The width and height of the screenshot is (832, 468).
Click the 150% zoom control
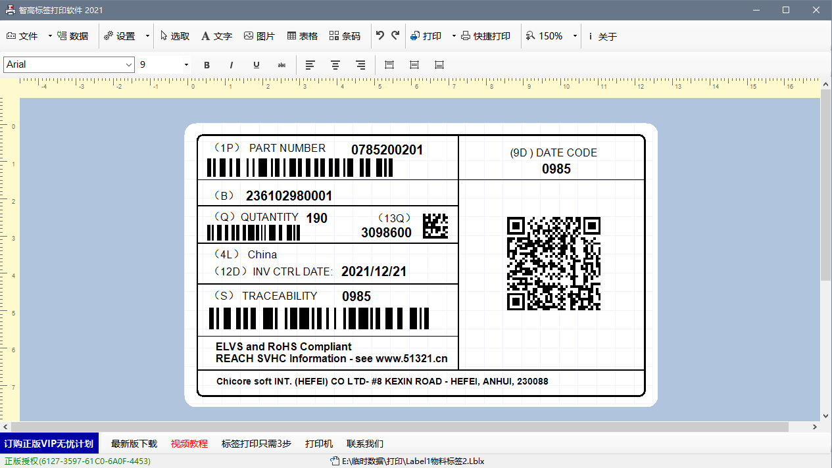[544, 36]
